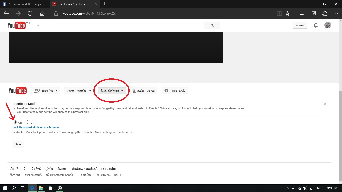This screenshot has width=342, height=192.
Task: Open the Store taskbar icon
Action: (51, 188)
